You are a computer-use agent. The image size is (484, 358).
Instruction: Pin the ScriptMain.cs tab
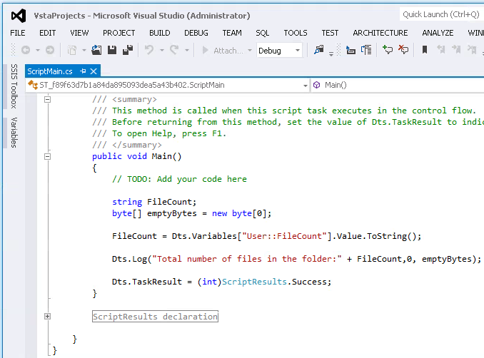click(83, 71)
